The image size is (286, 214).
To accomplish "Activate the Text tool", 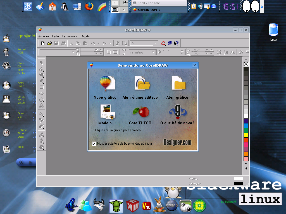I will pos(41,106).
